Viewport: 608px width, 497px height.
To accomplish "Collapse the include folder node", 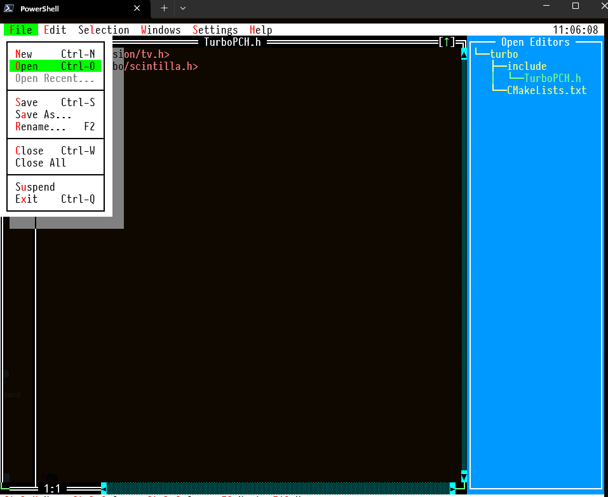I will coord(527,66).
